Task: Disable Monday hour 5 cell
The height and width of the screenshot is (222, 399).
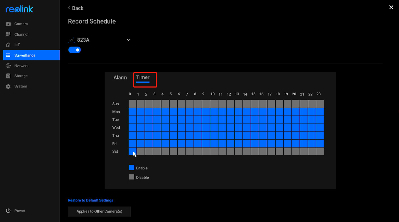Action: tap(173, 112)
